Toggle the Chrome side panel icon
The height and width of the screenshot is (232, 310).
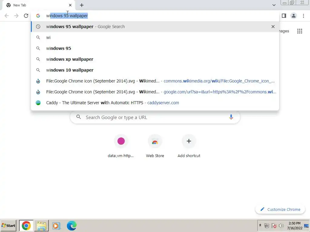(x=284, y=16)
